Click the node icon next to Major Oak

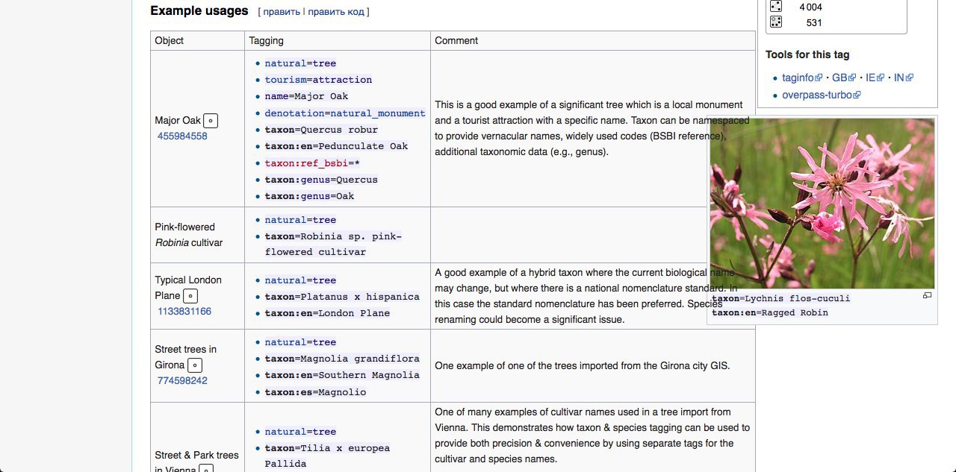point(211,120)
